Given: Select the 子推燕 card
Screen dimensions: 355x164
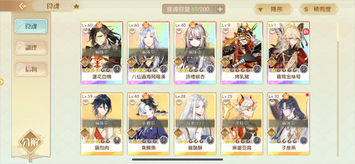Looking at the screenshot, I should (x=288, y=124).
